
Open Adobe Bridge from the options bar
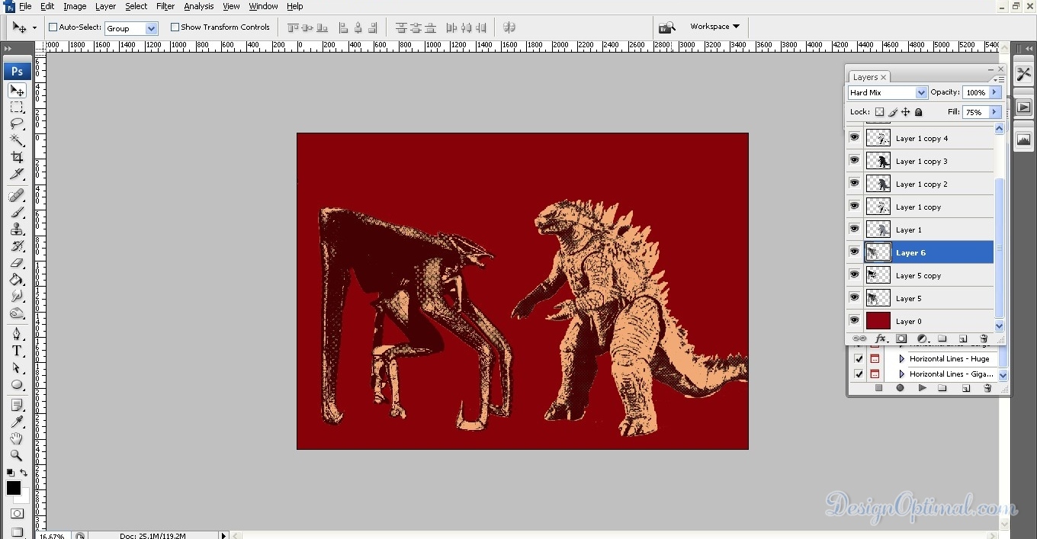[x=667, y=27]
